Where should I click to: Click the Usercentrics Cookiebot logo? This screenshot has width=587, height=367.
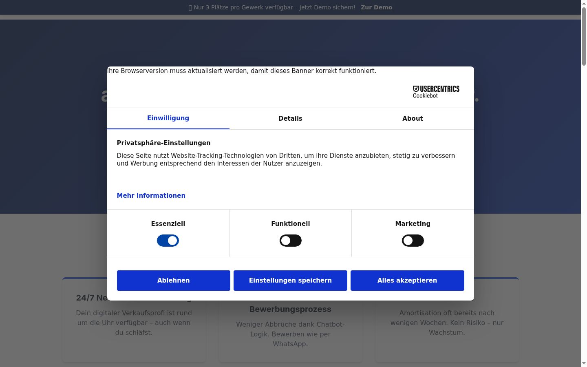[436, 92]
